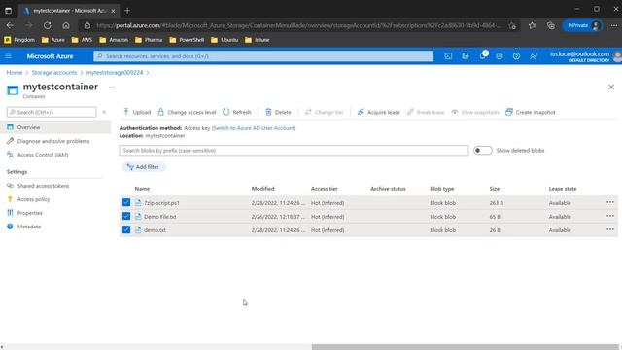Go back in browser history
622x350 pixels.
click(10, 25)
